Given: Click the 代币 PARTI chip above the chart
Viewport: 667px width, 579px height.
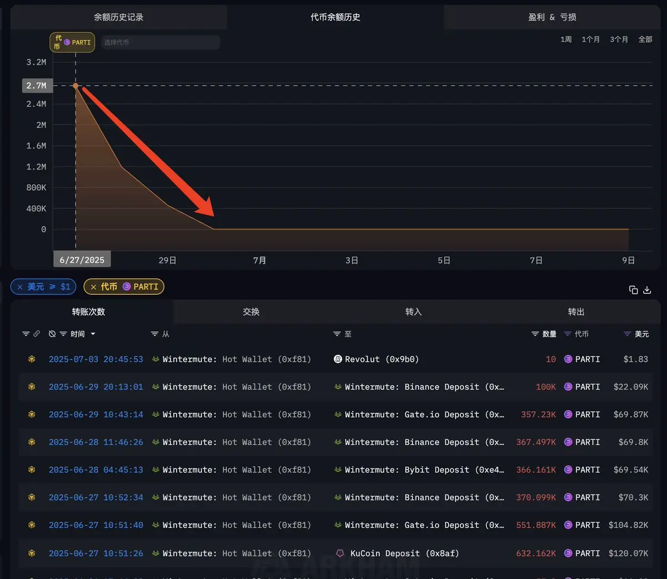Looking at the screenshot, I should (x=72, y=42).
